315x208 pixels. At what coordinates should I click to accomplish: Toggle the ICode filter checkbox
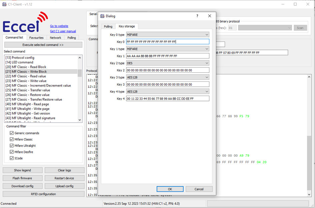tap(12, 158)
